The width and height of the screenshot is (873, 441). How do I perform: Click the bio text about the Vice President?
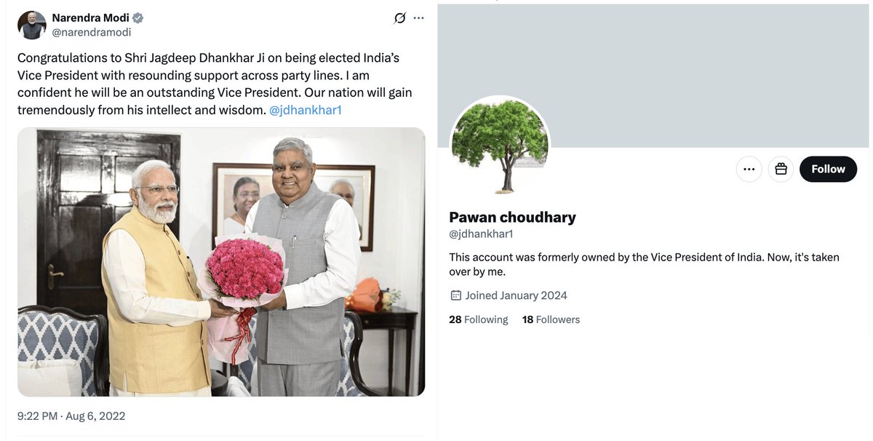pyautogui.click(x=644, y=265)
